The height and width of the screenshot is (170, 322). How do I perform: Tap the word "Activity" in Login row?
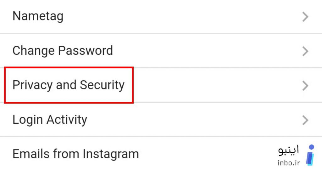67,120
